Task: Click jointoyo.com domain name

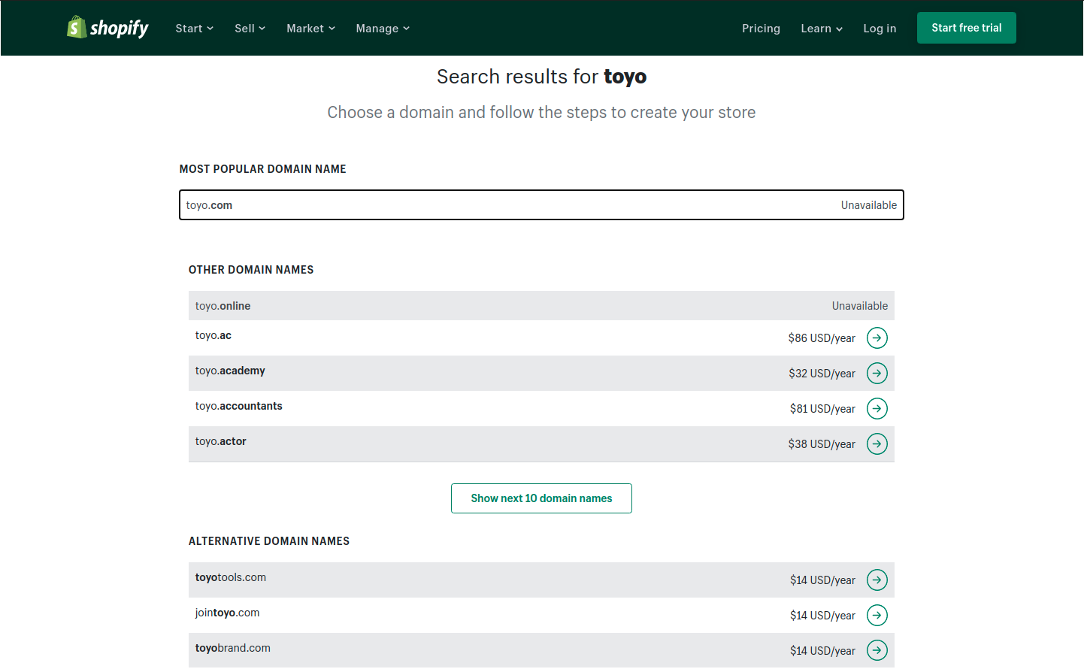Action: 227,613
